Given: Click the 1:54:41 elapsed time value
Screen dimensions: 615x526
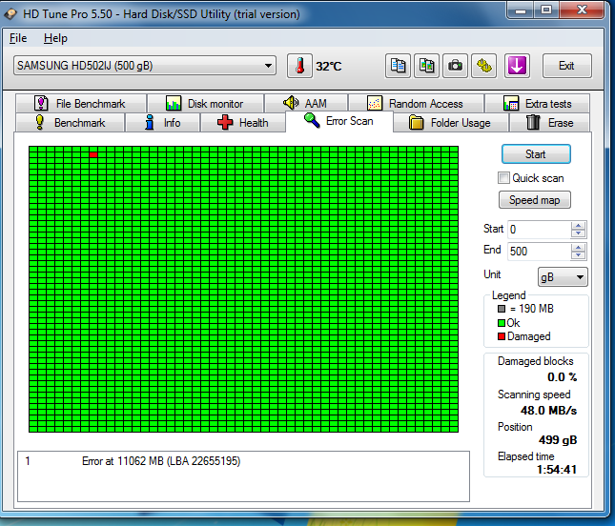Looking at the screenshot, I should pos(557,469).
